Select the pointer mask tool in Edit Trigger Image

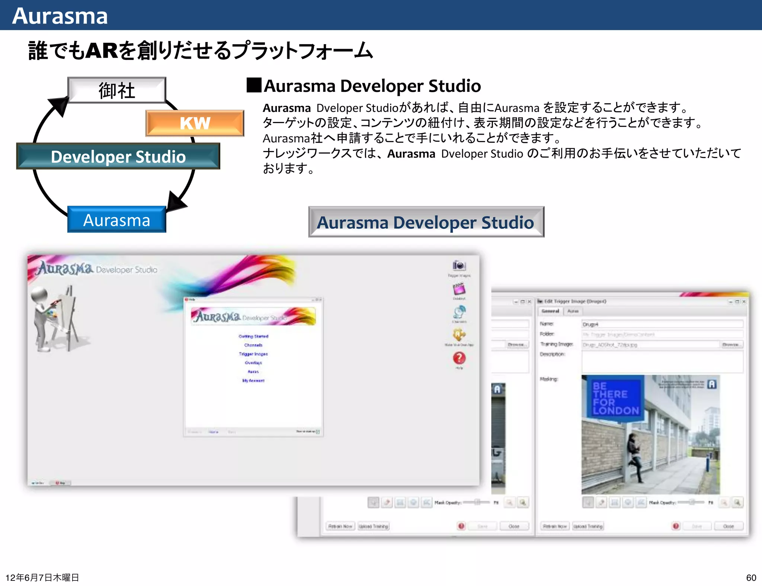(x=588, y=503)
